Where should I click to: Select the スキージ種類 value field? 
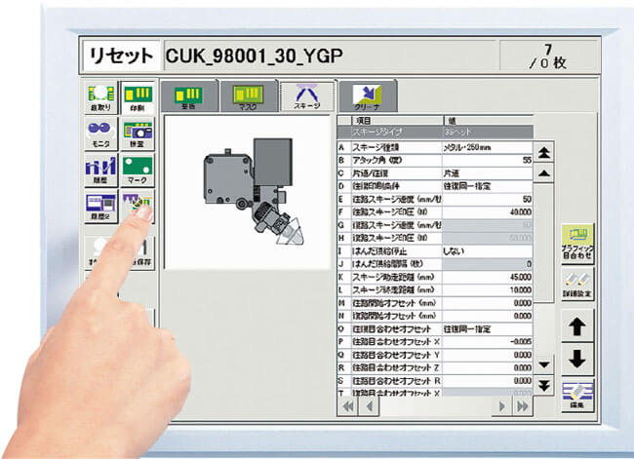tap(486, 146)
